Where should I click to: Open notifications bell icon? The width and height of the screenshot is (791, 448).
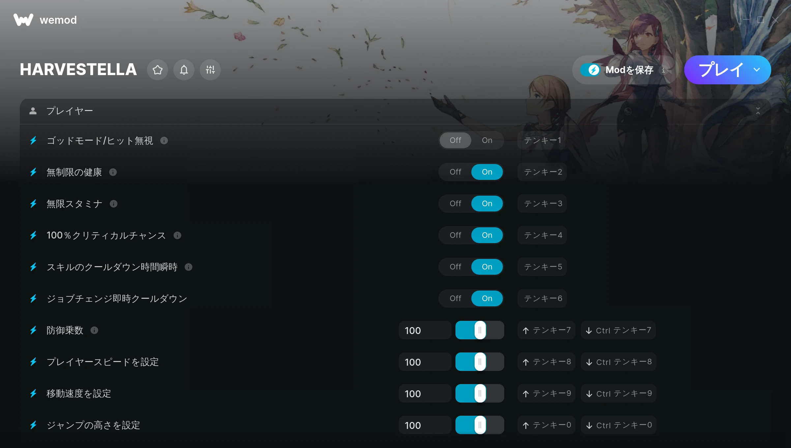tap(184, 70)
